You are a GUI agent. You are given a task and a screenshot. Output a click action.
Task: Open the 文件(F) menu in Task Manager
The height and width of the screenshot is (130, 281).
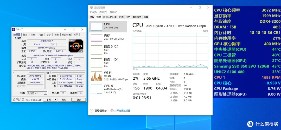[x=93, y=12]
